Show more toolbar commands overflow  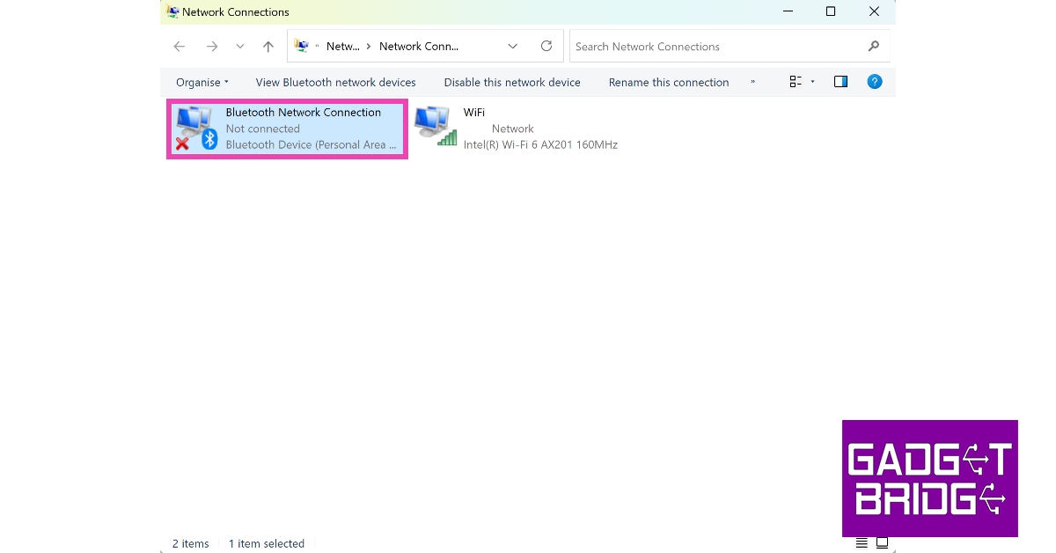coord(753,82)
